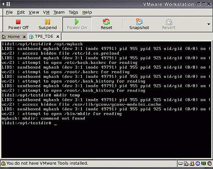
Task: Reset the virtual machine
Action: click(106, 24)
